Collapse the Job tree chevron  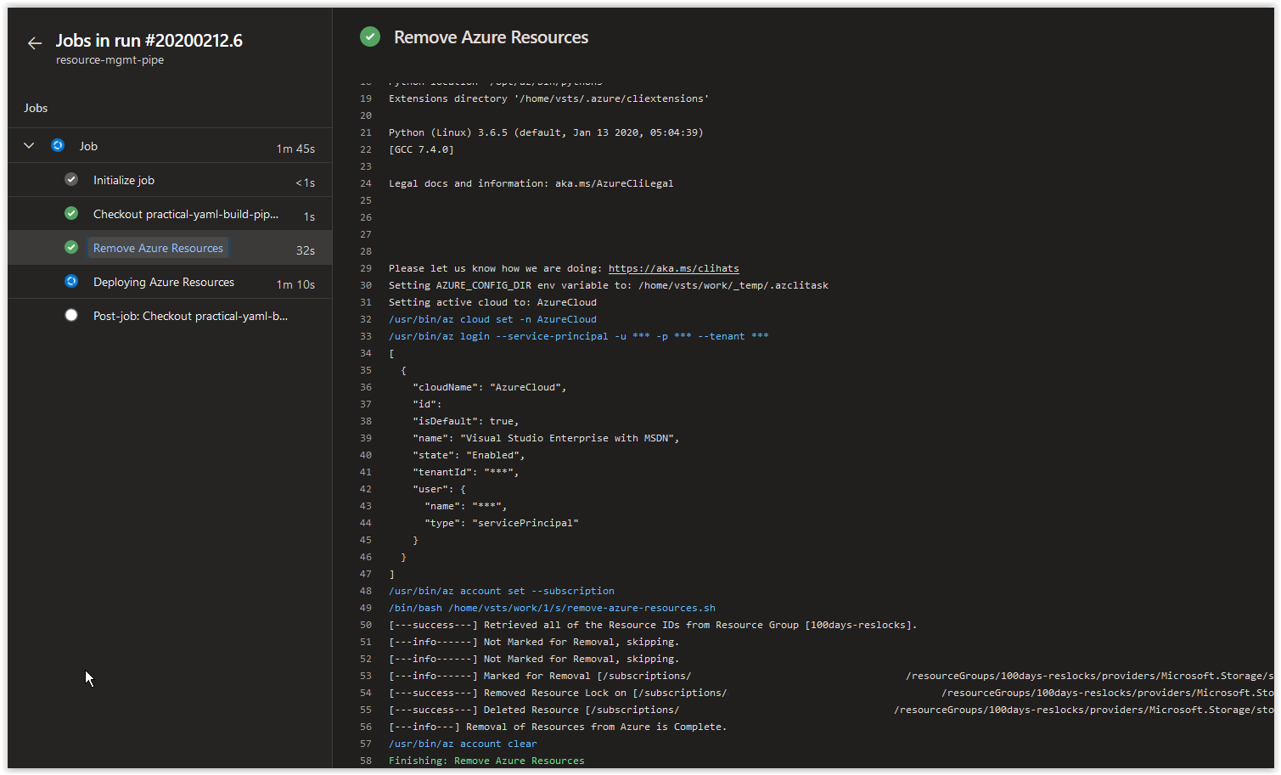[x=29, y=146]
